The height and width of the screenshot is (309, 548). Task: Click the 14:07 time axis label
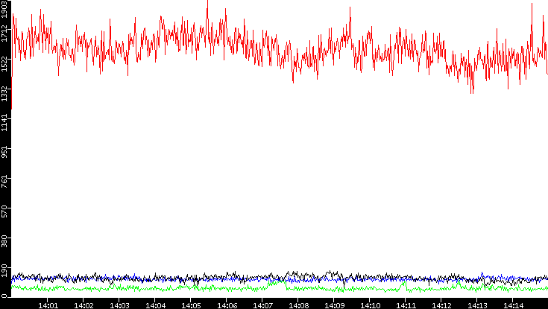click(262, 306)
